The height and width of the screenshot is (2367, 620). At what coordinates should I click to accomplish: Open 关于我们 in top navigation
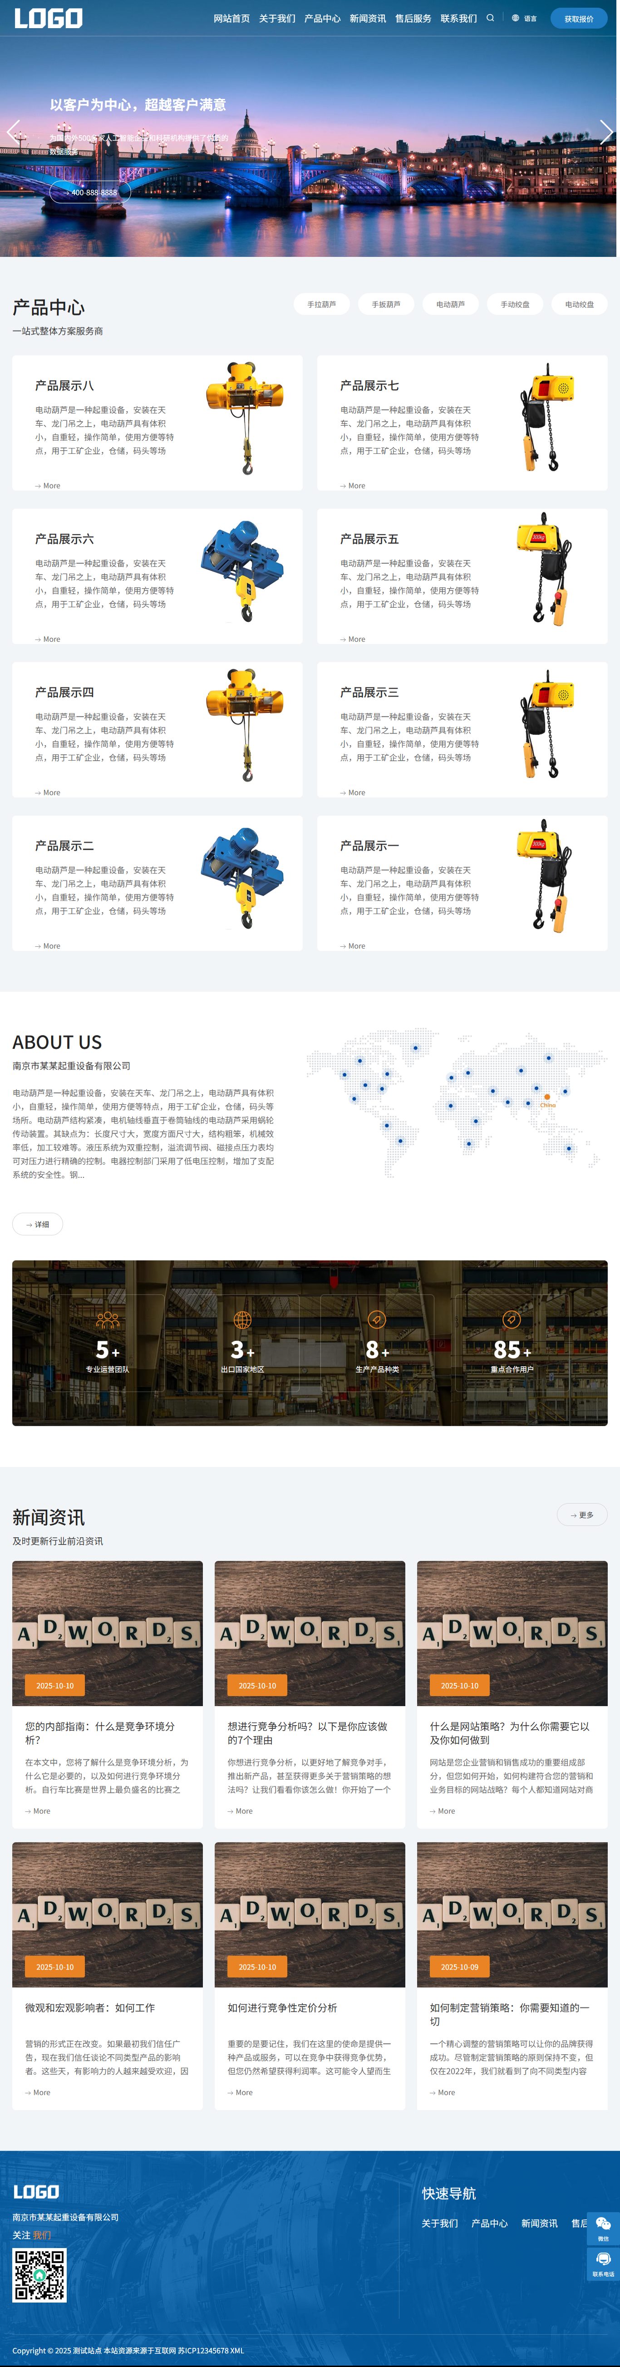point(276,18)
